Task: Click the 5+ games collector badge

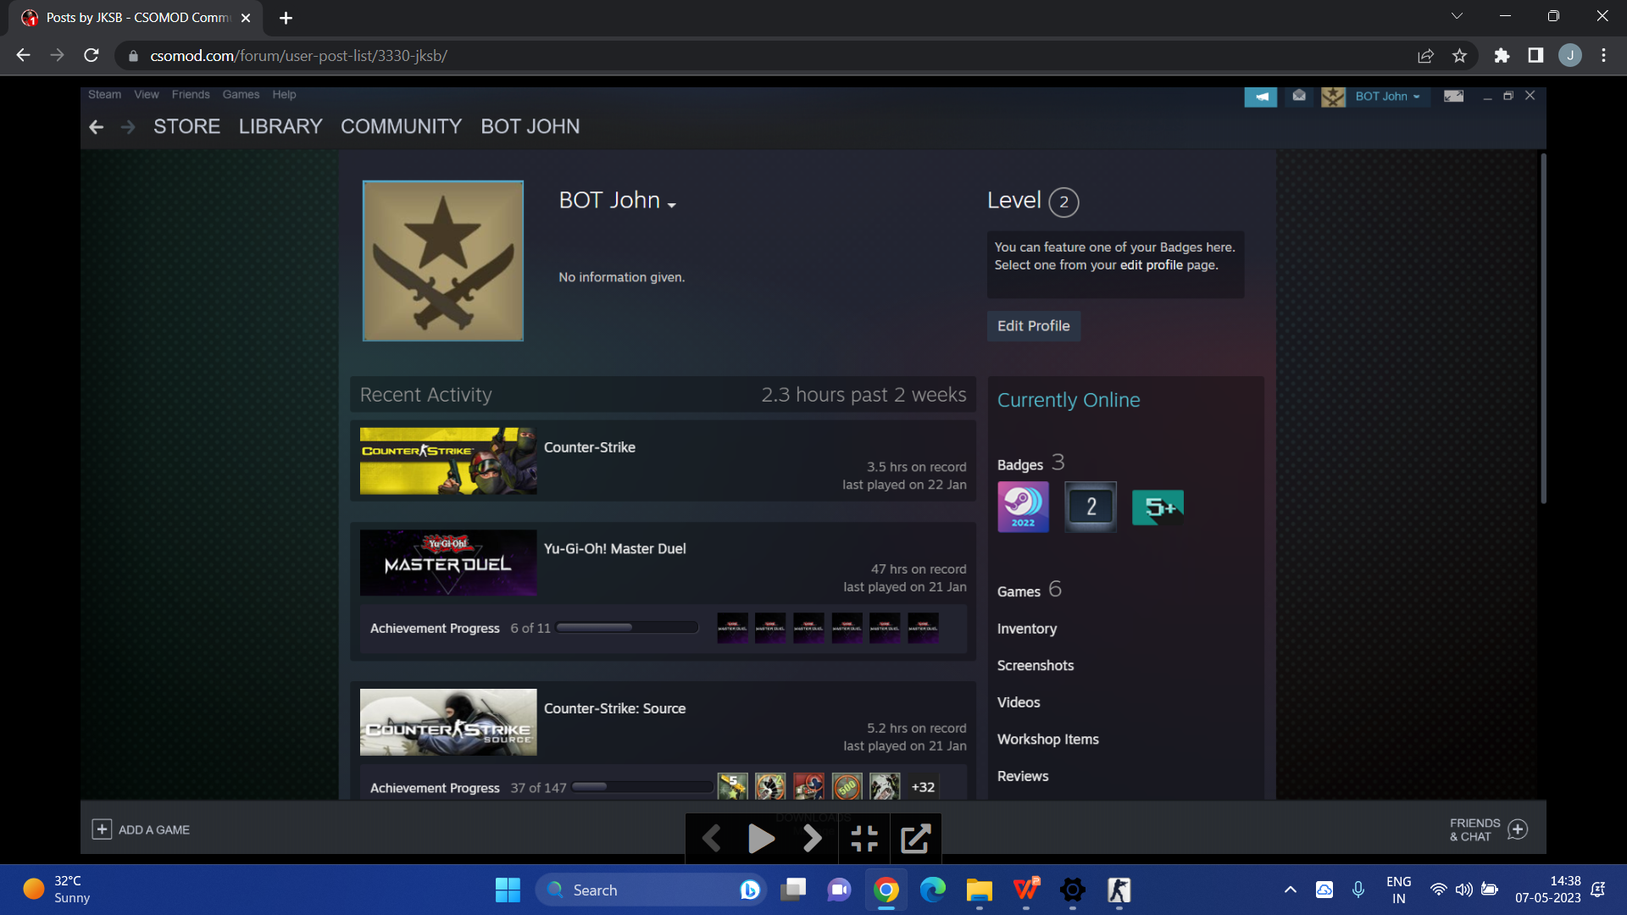Action: pos(1158,507)
